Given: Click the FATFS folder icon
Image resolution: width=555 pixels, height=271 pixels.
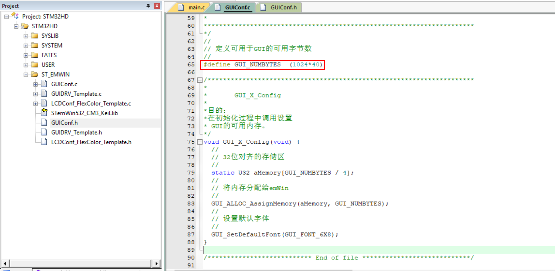Looking at the screenshot, I should coord(34,55).
